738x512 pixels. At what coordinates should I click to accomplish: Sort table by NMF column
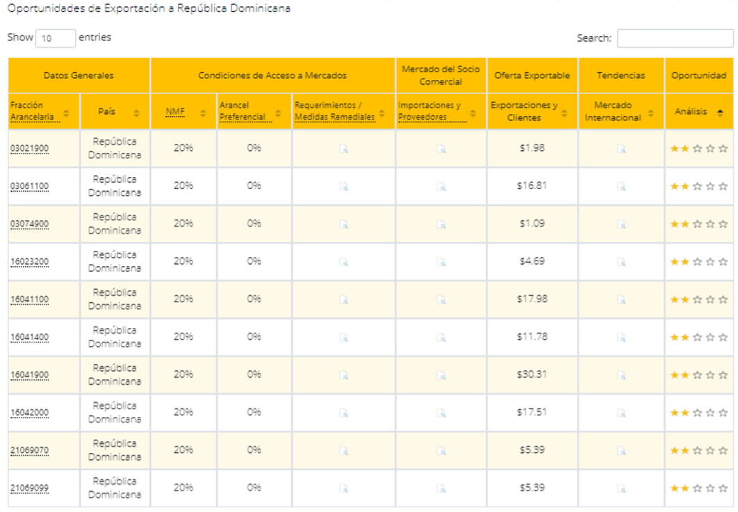pos(183,112)
